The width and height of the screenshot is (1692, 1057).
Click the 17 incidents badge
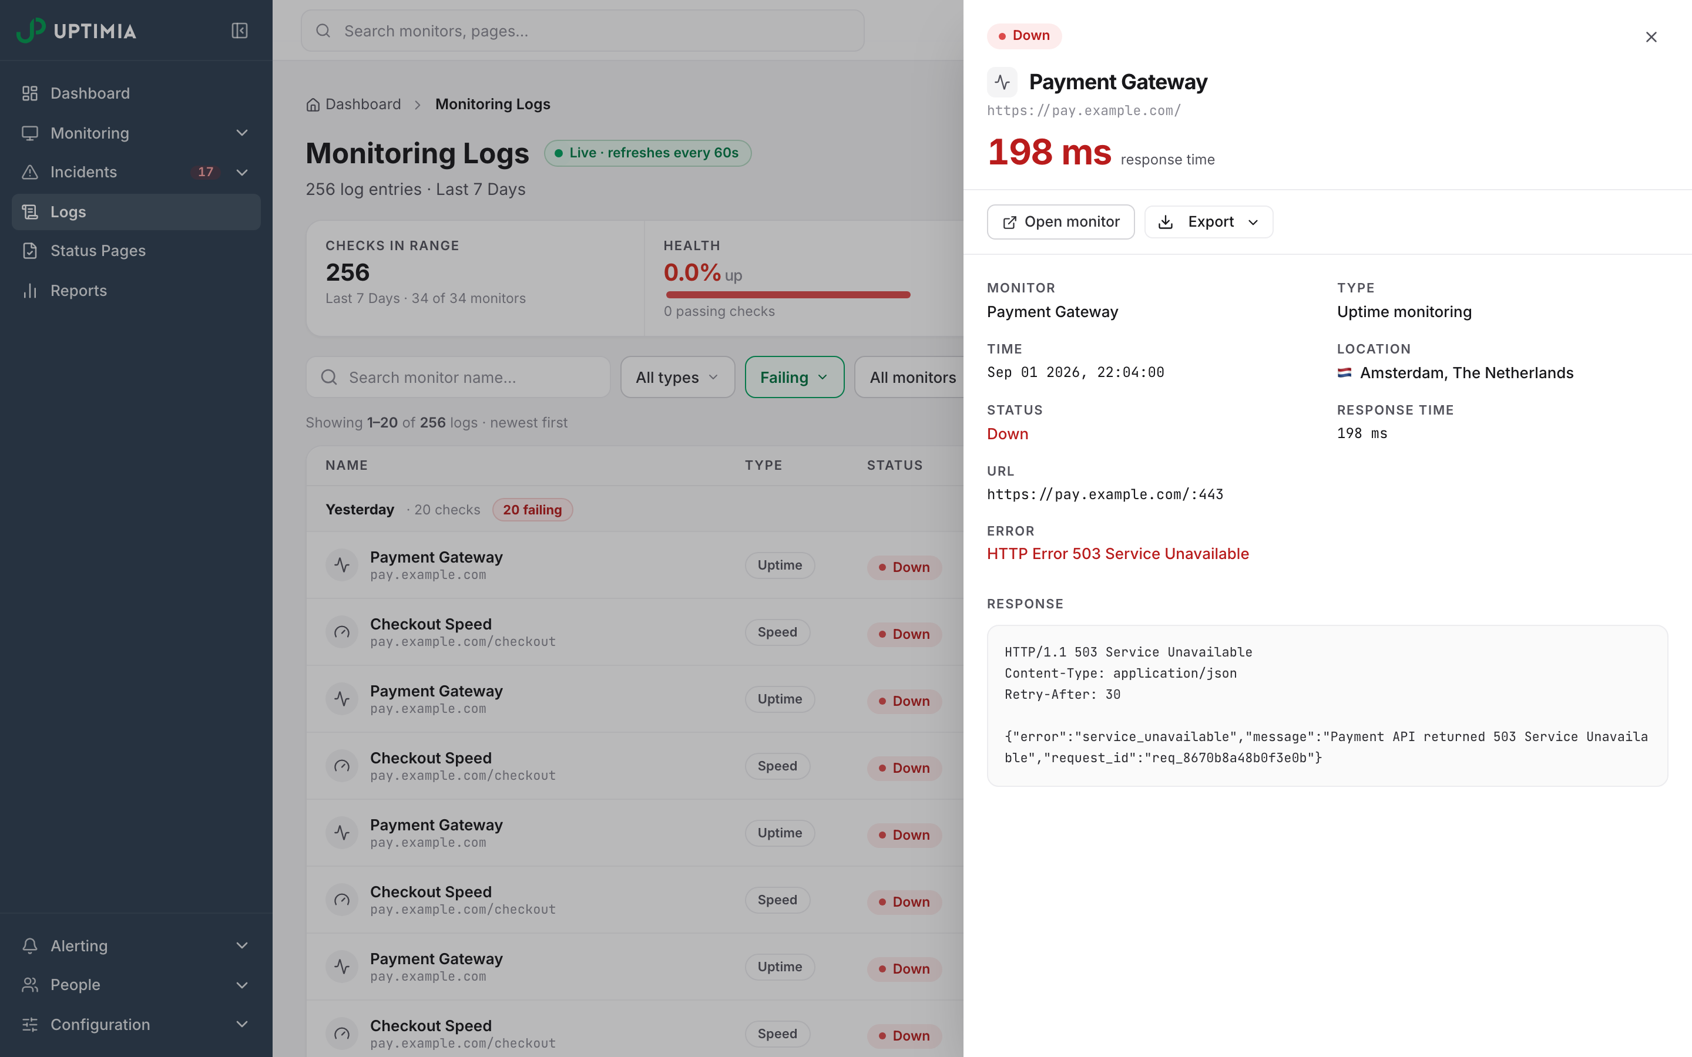(206, 172)
